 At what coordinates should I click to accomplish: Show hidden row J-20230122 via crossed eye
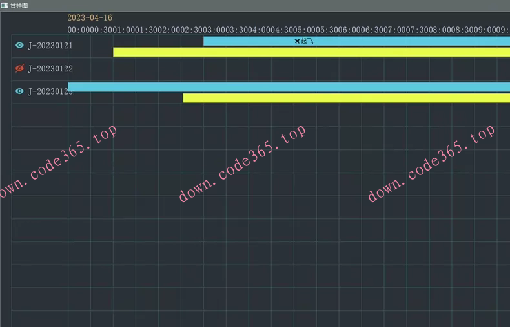[19, 68]
